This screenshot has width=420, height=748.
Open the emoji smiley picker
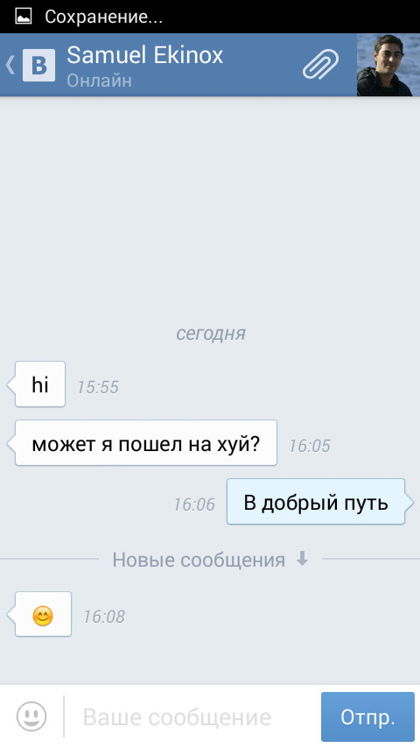[x=31, y=716]
